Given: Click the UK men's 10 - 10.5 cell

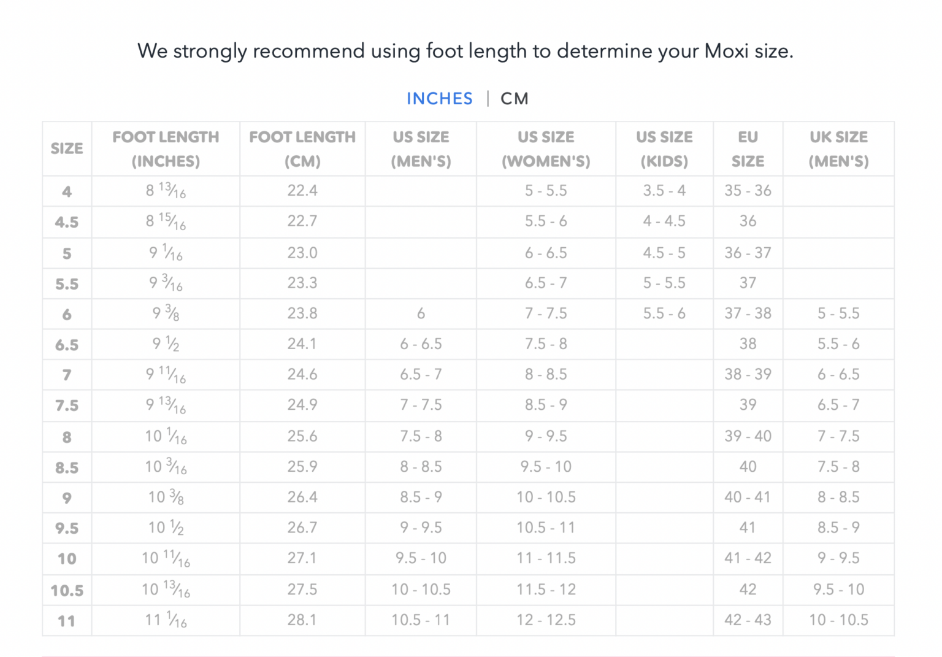Looking at the screenshot, I should (x=838, y=620).
